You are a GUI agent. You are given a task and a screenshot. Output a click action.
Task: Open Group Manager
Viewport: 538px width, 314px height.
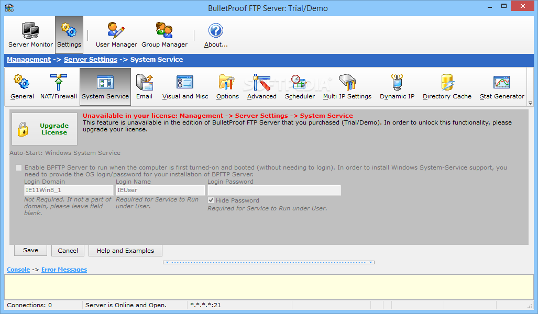pos(164,35)
